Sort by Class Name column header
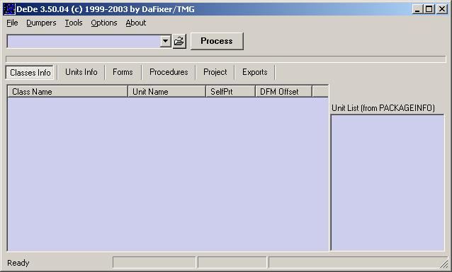452x272 pixels. tap(67, 92)
